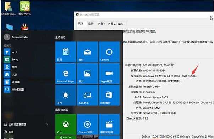Viewport: 214px width, 139px height.
Task: Expand 文件资源管理器 jump list arrow
Action: [47, 124]
